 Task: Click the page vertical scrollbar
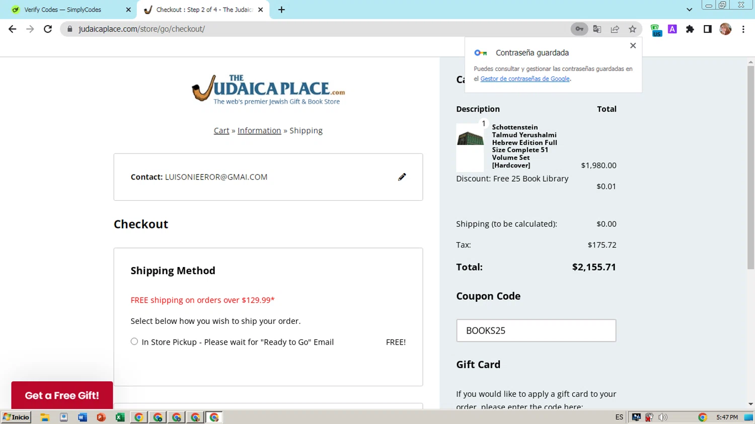pos(750,167)
